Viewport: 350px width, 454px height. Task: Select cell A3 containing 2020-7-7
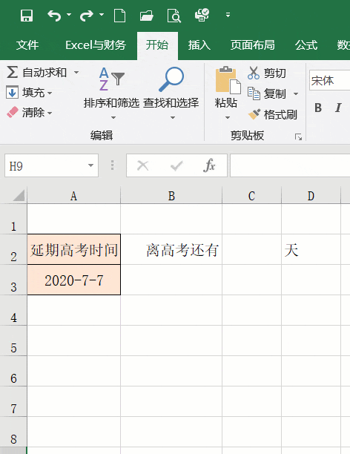click(x=74, y=280)
